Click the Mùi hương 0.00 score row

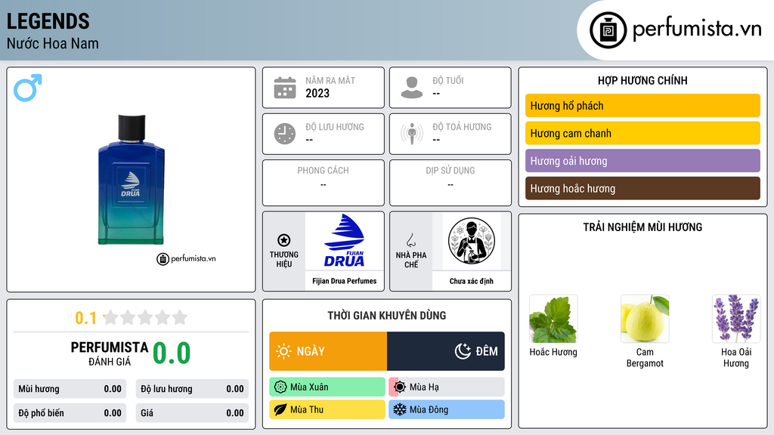[70, 389]
